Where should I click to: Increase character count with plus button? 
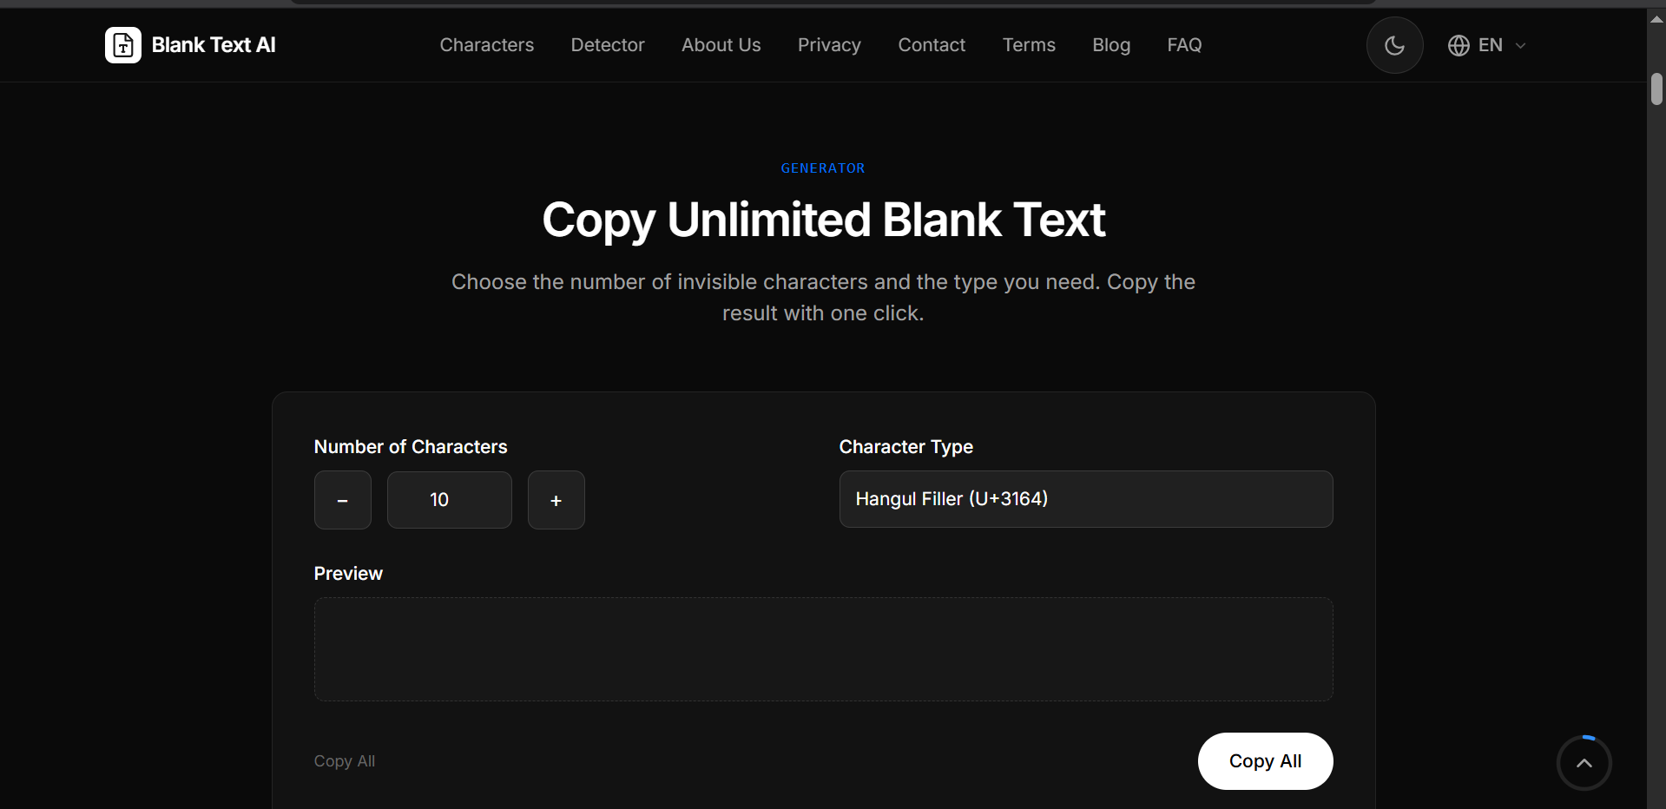(x=556, y=500)
